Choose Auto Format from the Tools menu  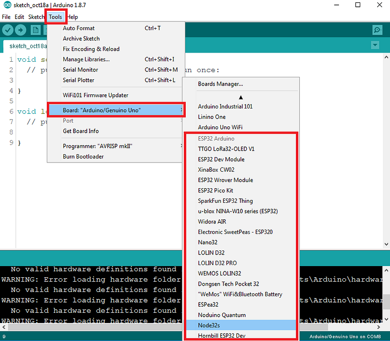pos(116,28)
